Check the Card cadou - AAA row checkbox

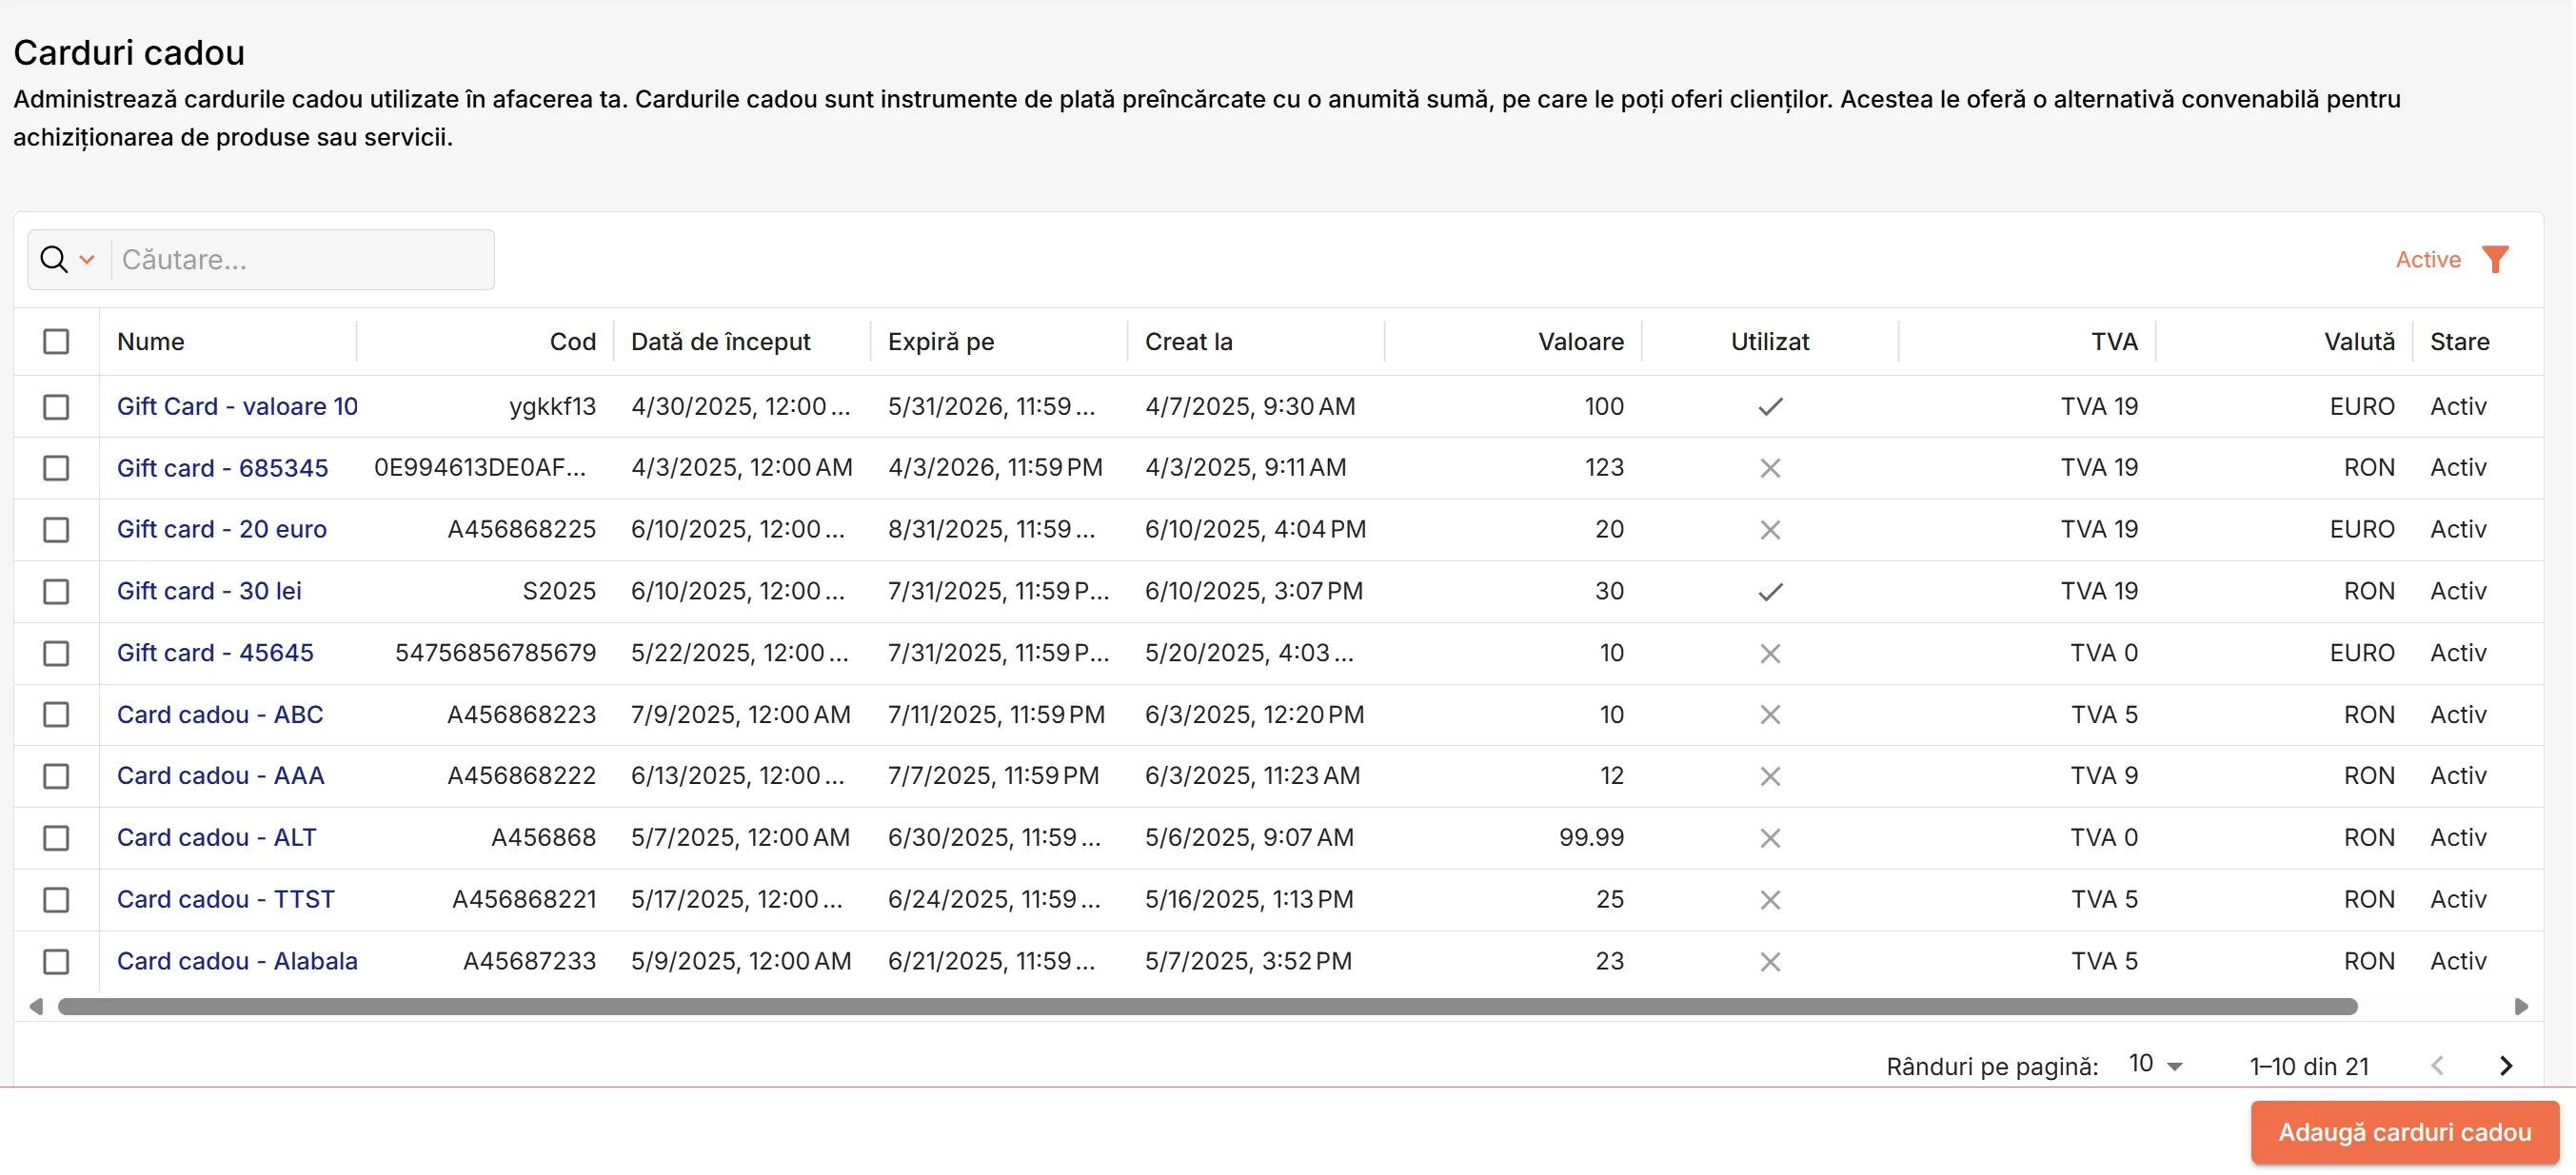click(x=56, y=776)
